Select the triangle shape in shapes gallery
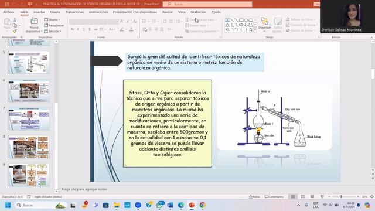This screenshot has width=375, height=211. click(x=227, y=25)
